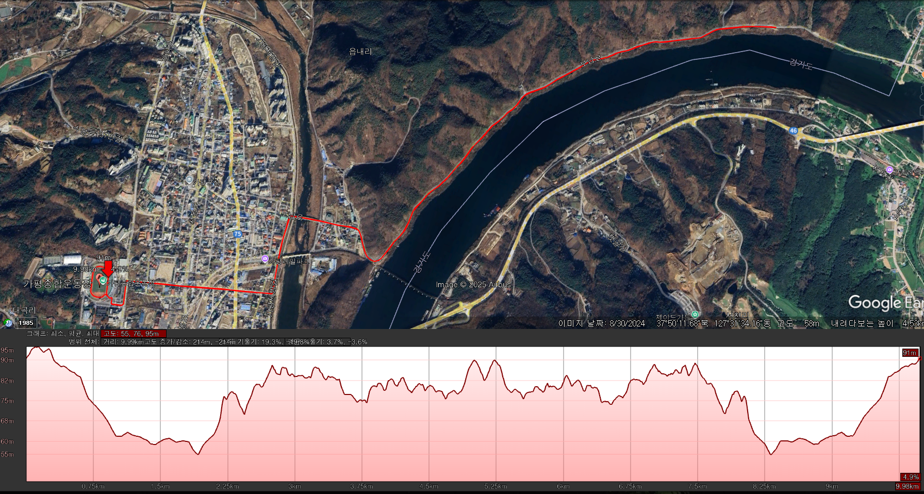Select the distance readout 거리: 9.99km
Image resolution: width=924 pixels, height=494 pixels.
tap(123, 341)
